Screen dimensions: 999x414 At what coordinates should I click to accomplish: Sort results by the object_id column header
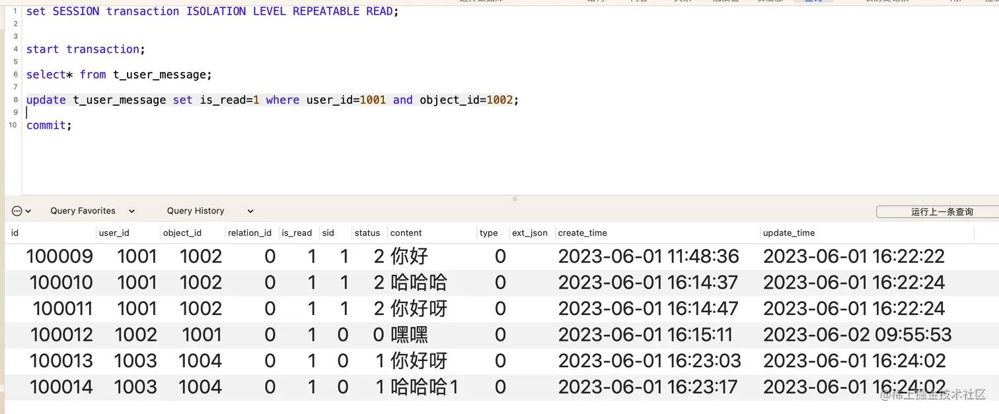[182, 232]
